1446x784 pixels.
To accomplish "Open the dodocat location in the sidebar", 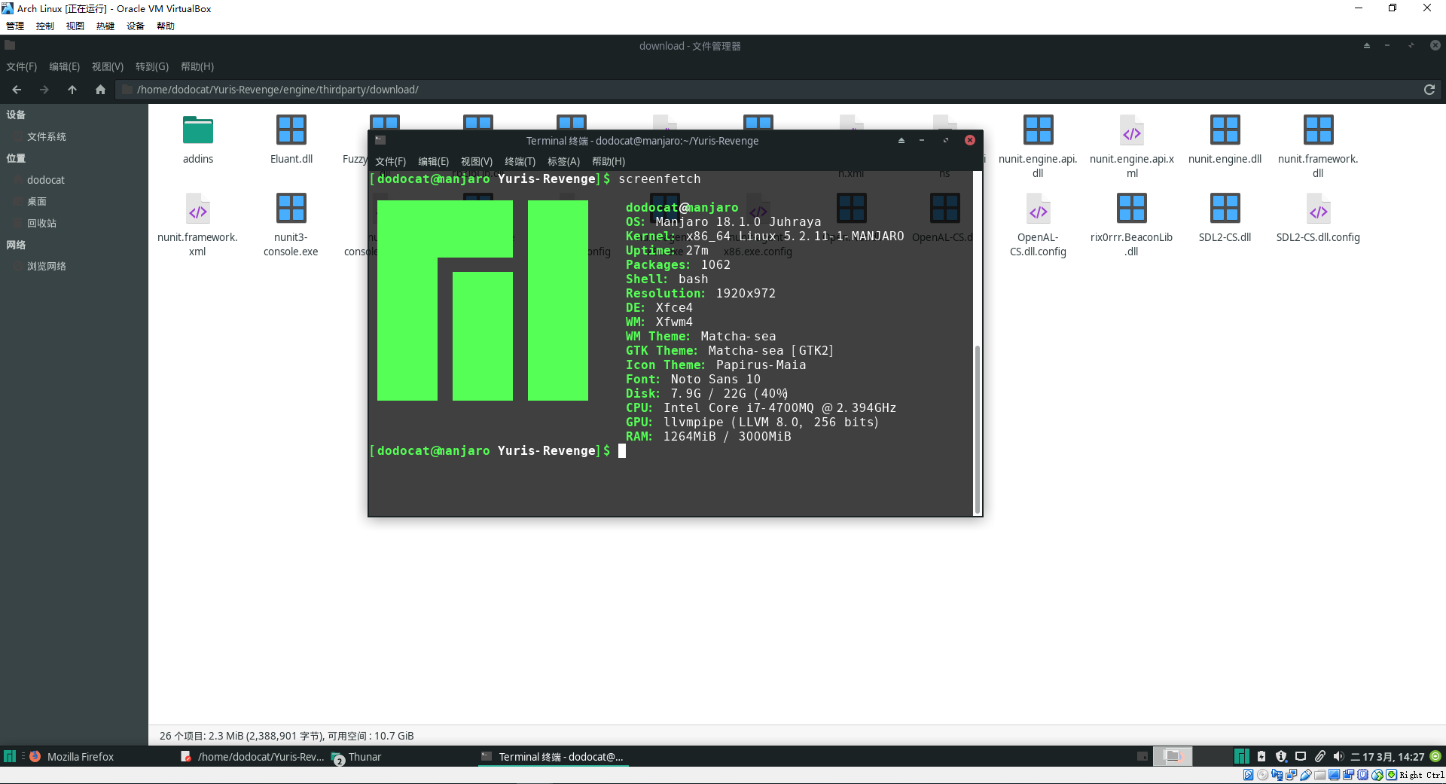I will pyautogui.click(x=46, y=179).
